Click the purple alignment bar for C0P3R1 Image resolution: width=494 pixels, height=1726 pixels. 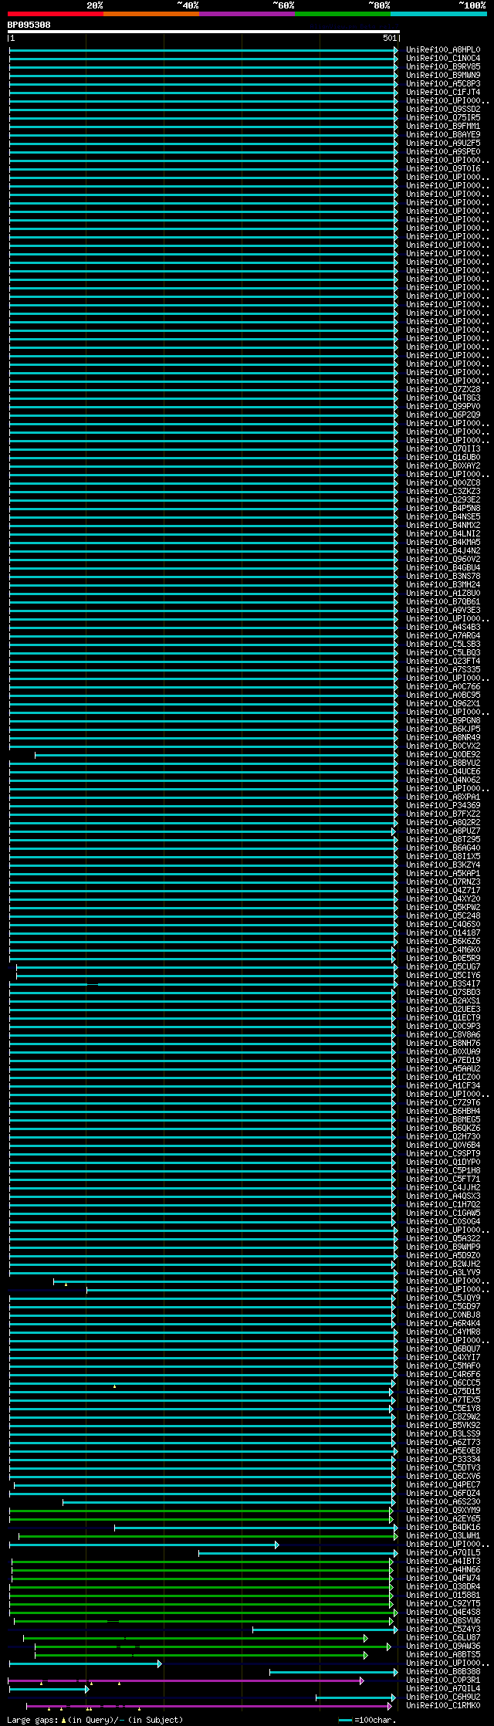coord(185,1680)
